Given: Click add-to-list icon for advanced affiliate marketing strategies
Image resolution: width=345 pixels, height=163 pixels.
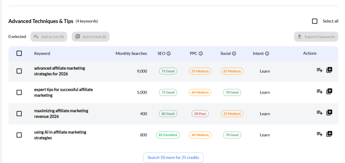Looking at the screenshot, I should coord(319,70).
